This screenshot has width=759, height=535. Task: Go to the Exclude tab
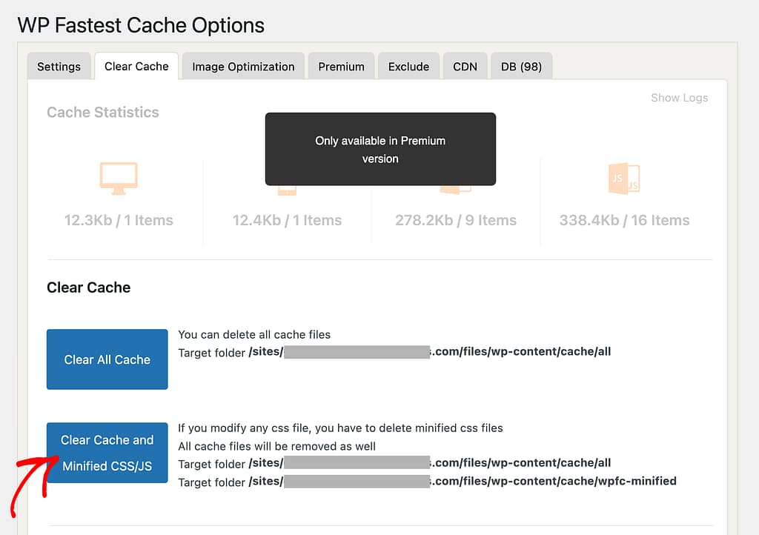[x=408, y=66]
